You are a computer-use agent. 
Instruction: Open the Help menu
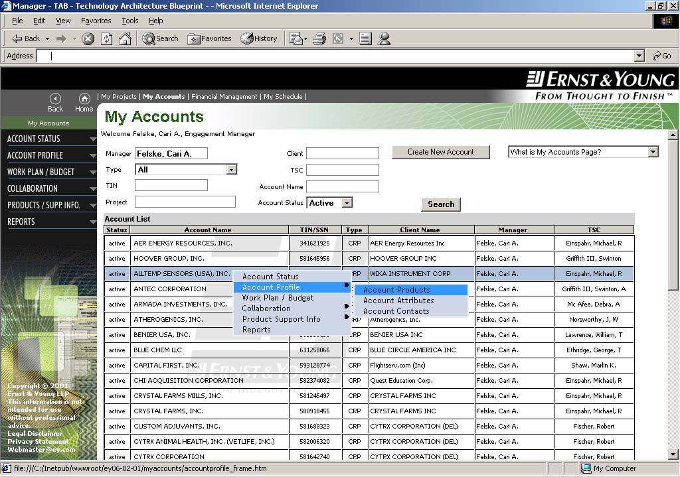[x=155, y=21]
